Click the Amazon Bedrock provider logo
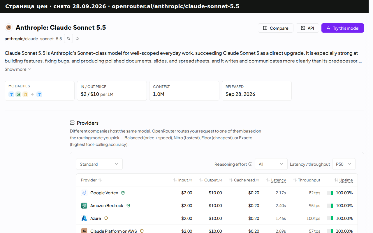This screenshot has width=373, height=233. click(x=84, y=206)
